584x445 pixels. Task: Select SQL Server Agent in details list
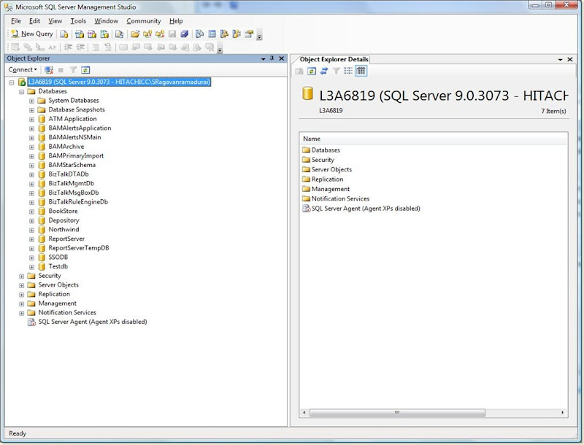[x=365, y=209]
